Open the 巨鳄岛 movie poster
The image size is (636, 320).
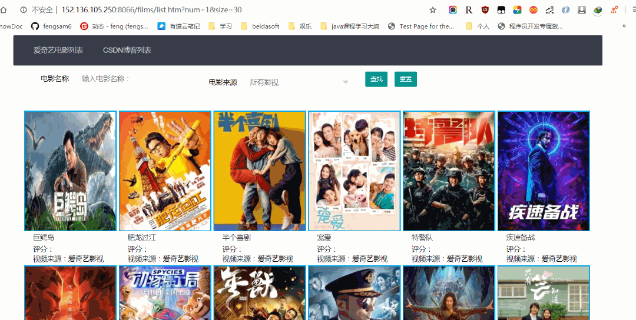tap(70, 171)
